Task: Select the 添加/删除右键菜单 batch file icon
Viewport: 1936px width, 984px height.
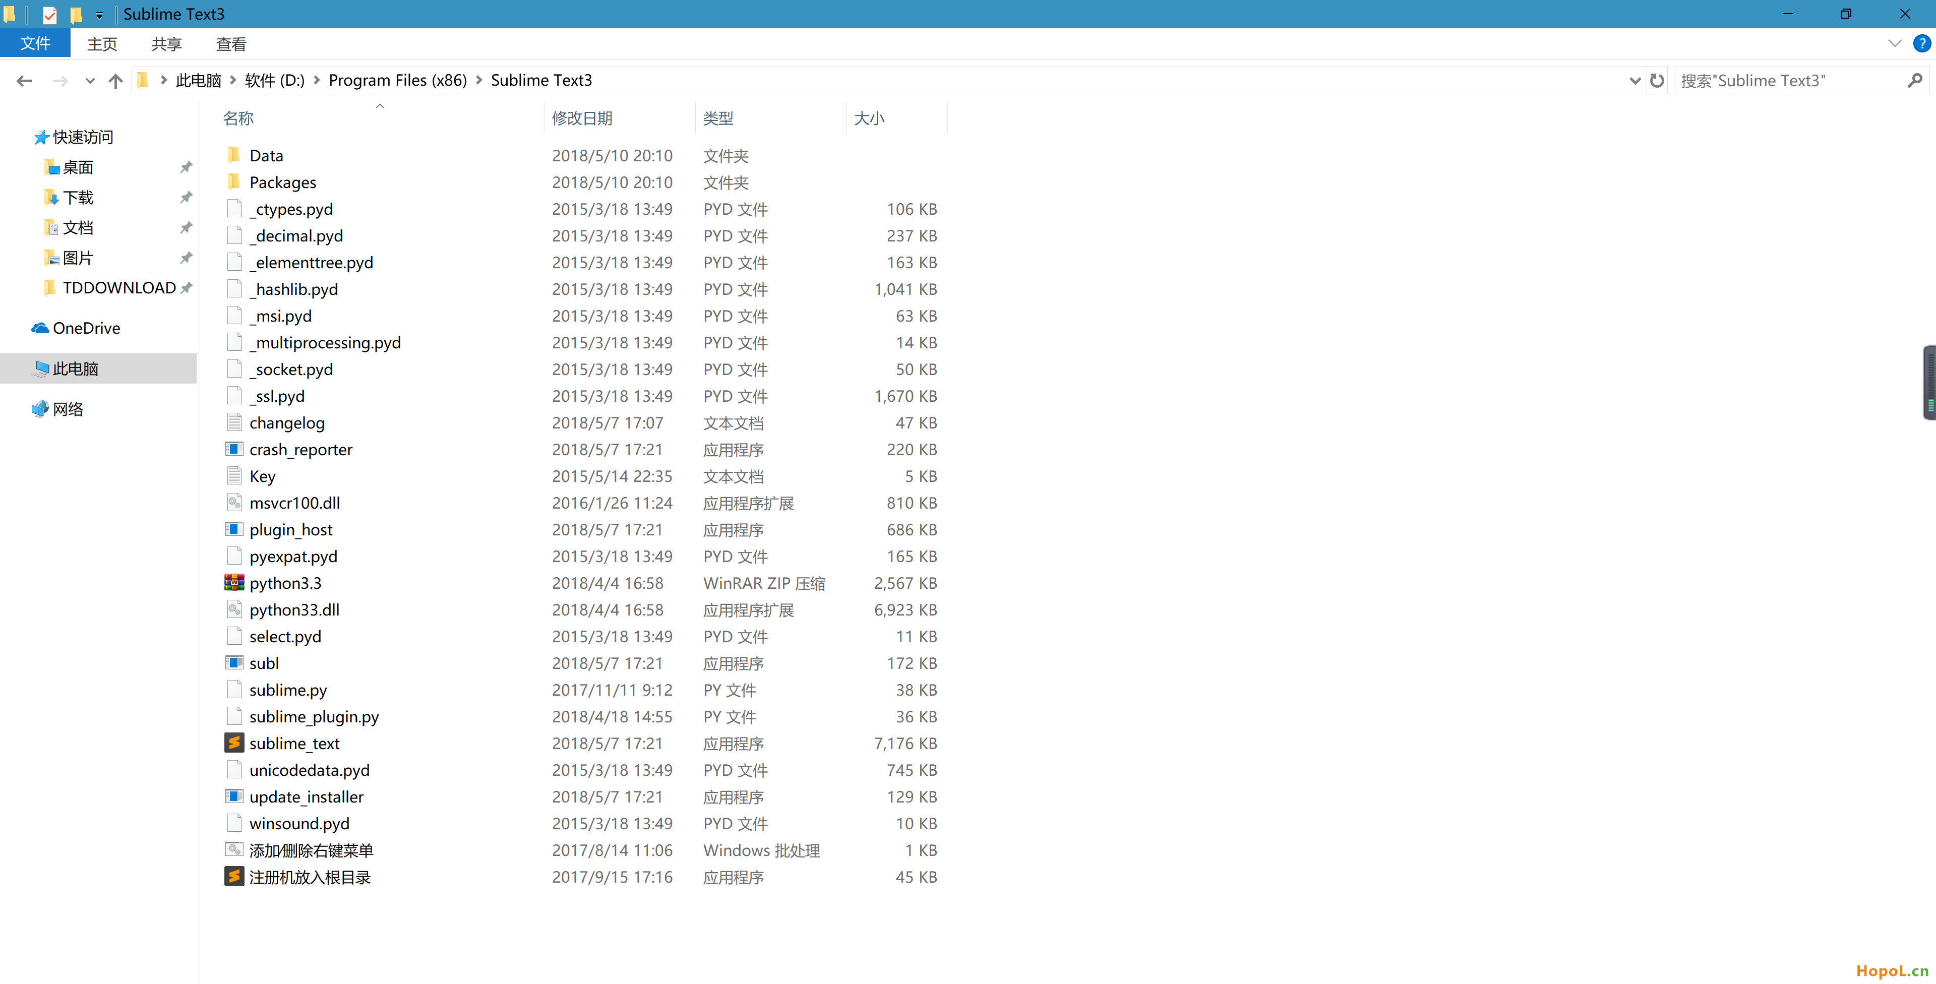Action: [x=234, y=849]
